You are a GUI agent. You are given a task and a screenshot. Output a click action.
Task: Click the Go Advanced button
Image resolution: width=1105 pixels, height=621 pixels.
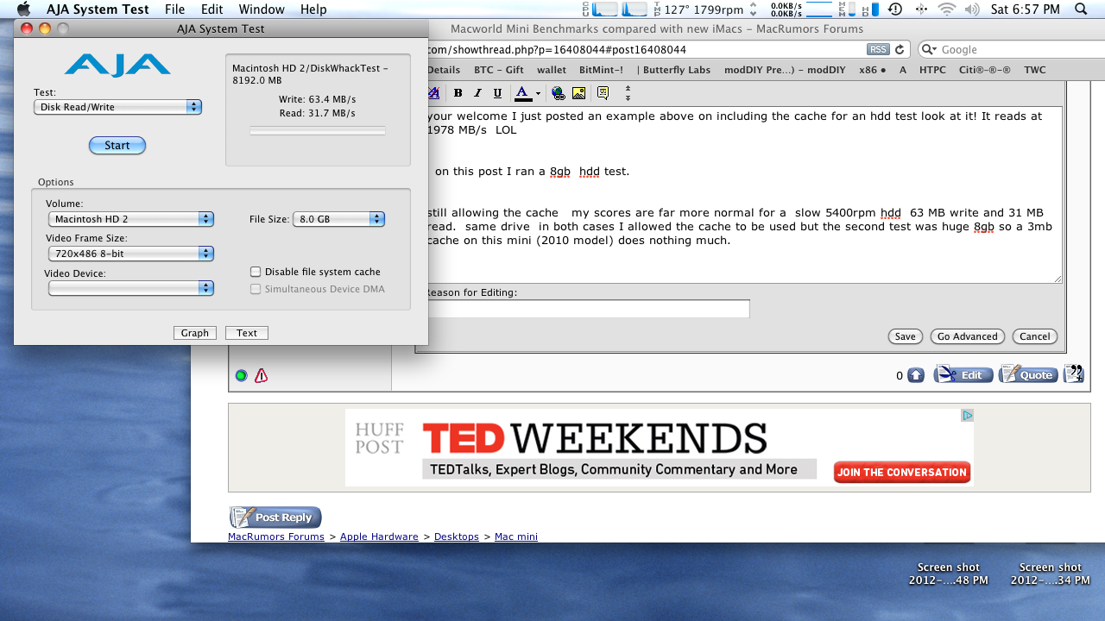coord(967,336)
